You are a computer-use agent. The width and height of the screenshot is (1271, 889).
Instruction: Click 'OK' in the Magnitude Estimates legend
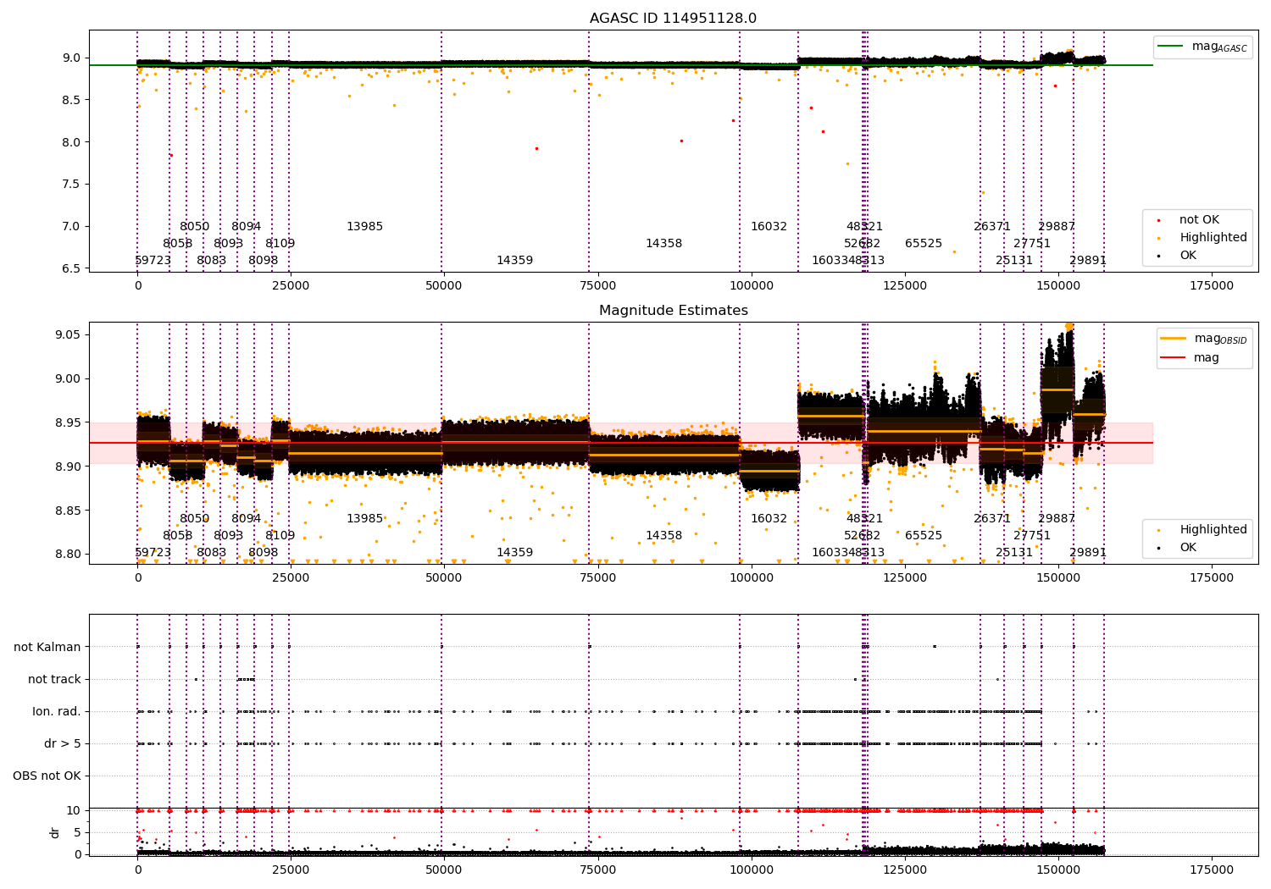(1188, 547)
